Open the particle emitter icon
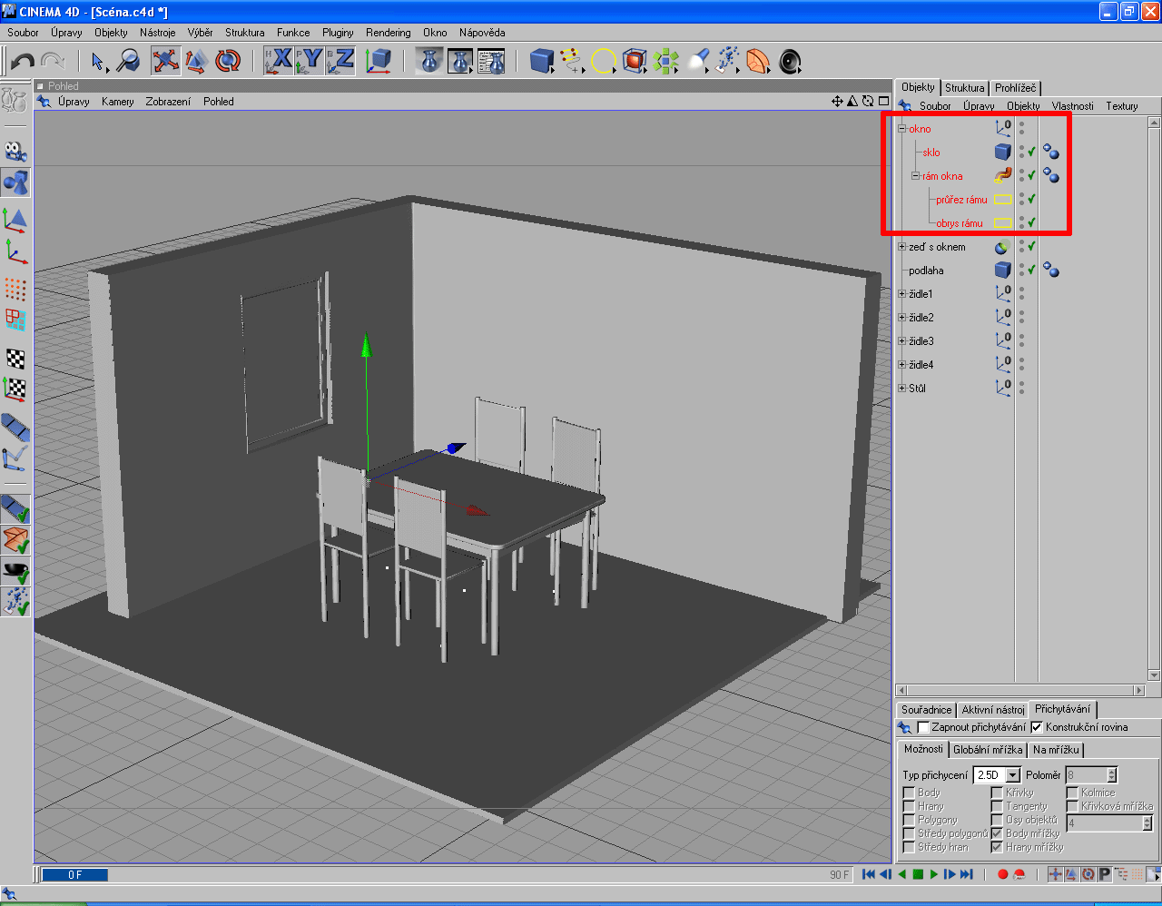Screen dimensions: 1162x906 [727, 61]
